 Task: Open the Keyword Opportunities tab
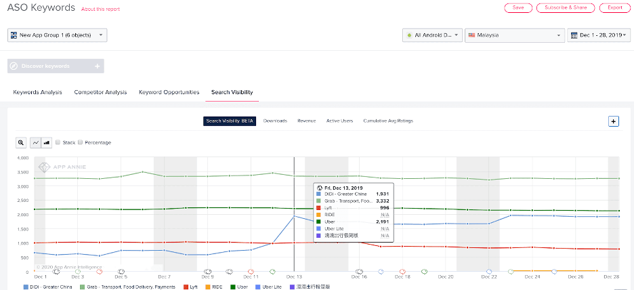[x=169, y=92]
